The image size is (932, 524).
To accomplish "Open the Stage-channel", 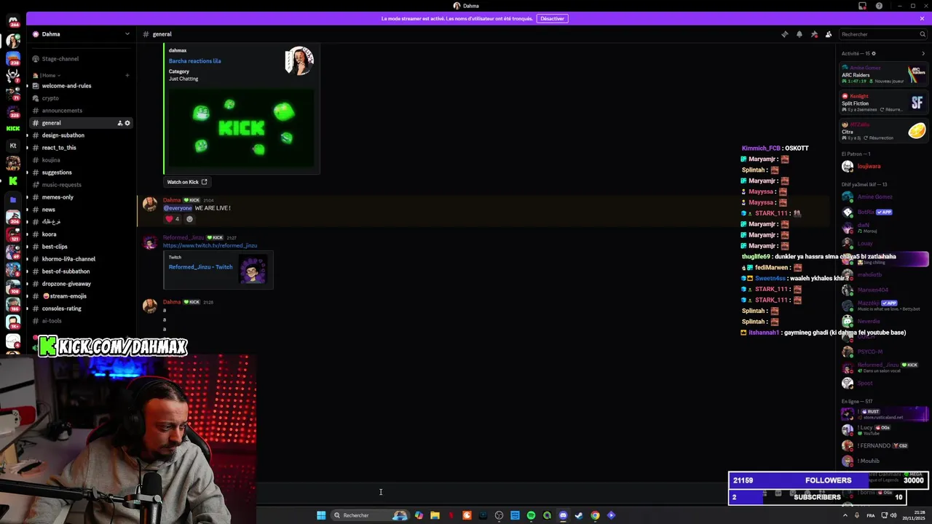I will click(81, 59).
